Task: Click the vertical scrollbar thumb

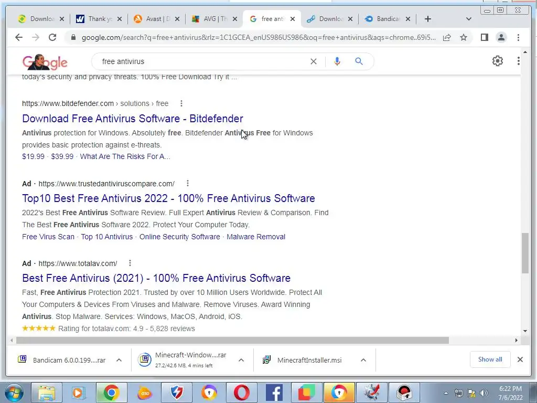Action: click(525, 253)
